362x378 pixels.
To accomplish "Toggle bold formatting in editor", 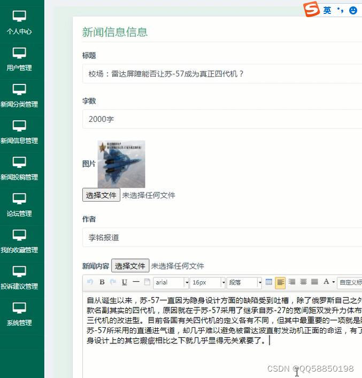I will pos(102,282).
